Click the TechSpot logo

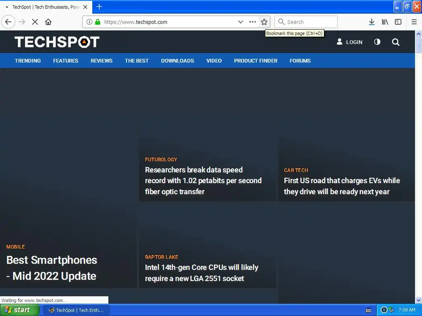[x=57, y=42]
